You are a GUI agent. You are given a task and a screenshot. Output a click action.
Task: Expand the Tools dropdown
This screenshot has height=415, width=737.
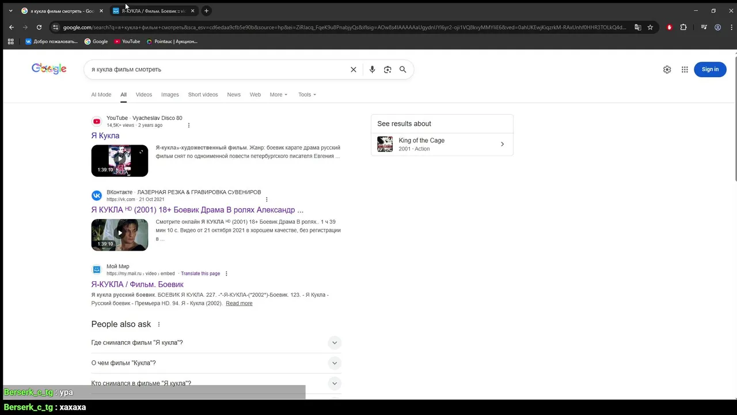click(307, 95)
